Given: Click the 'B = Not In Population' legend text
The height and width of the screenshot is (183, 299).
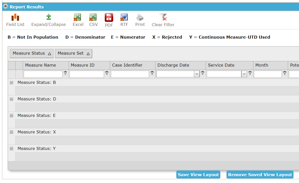Looking at the screenshot, I should (33, 37).
